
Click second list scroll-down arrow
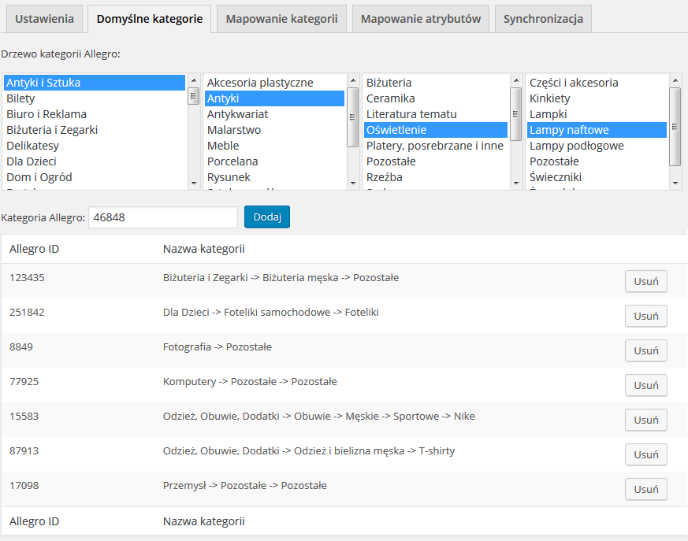coord(353,183)
